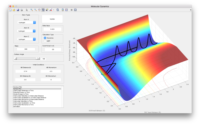This screenshot has height=125, width=200.
Task: Select Internuclear Acceleration vs Time
Action: pyautogui.click(x=24, y=103)
